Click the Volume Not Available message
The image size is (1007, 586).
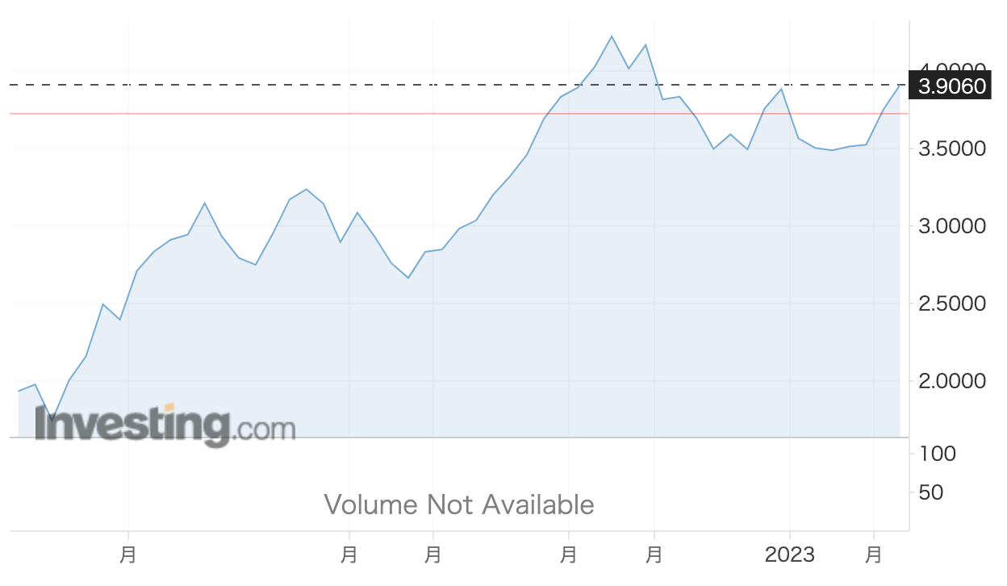tap(459, 505)
